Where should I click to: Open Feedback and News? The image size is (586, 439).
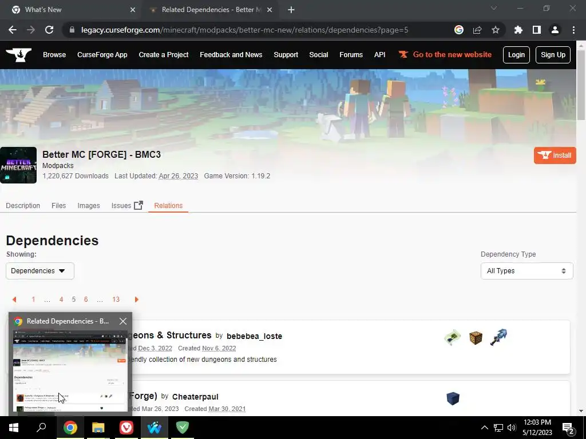click(231, 55)
